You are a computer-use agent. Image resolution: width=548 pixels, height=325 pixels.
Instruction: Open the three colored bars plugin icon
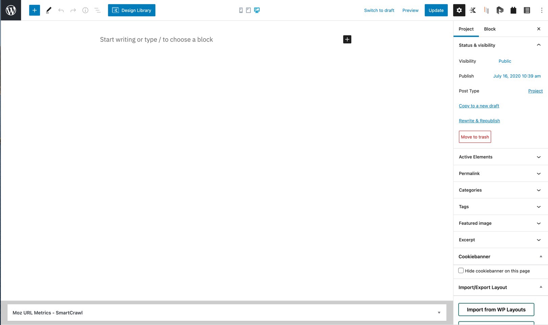(x=486, y=10)
